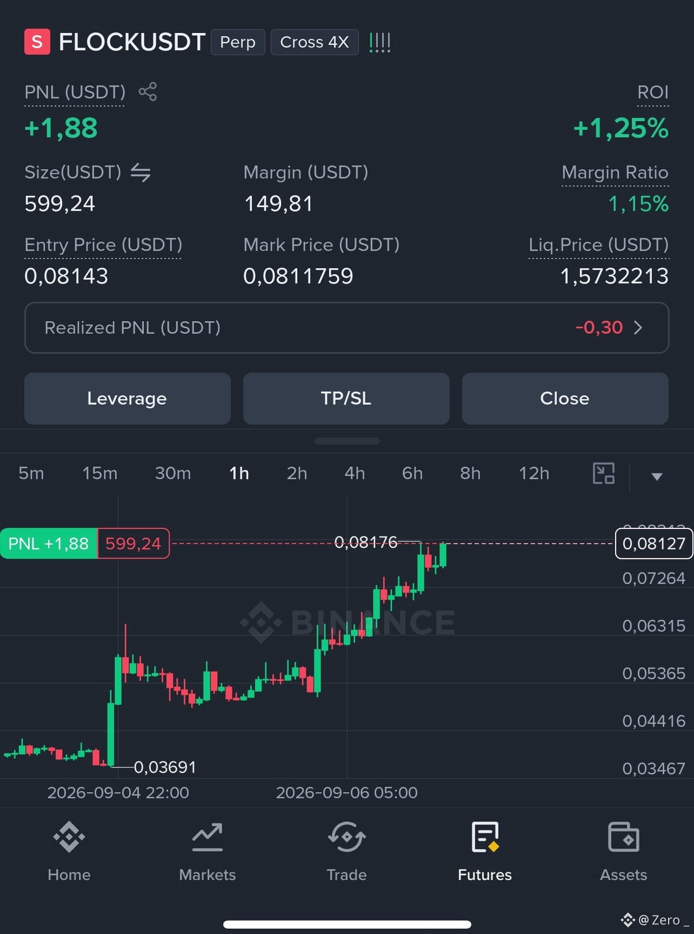Open Realized PNL details chevron
This screenshot has height=934, width=694.
point(638,328)
